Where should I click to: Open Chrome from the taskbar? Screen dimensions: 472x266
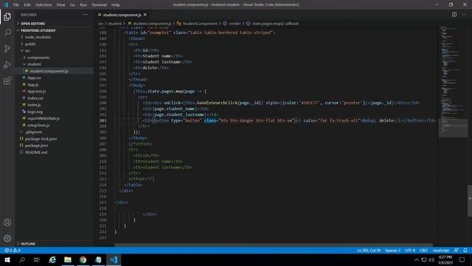[83, 259]
